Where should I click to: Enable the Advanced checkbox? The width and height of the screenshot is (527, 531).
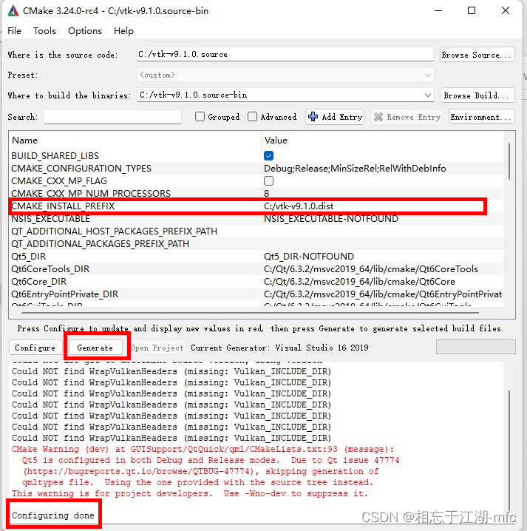click(252, 117)
